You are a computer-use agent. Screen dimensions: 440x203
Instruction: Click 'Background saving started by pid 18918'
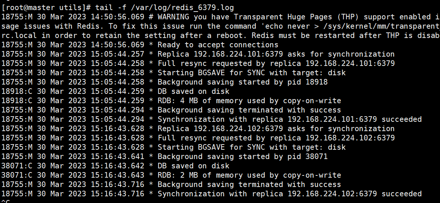[x=242, y=82]
